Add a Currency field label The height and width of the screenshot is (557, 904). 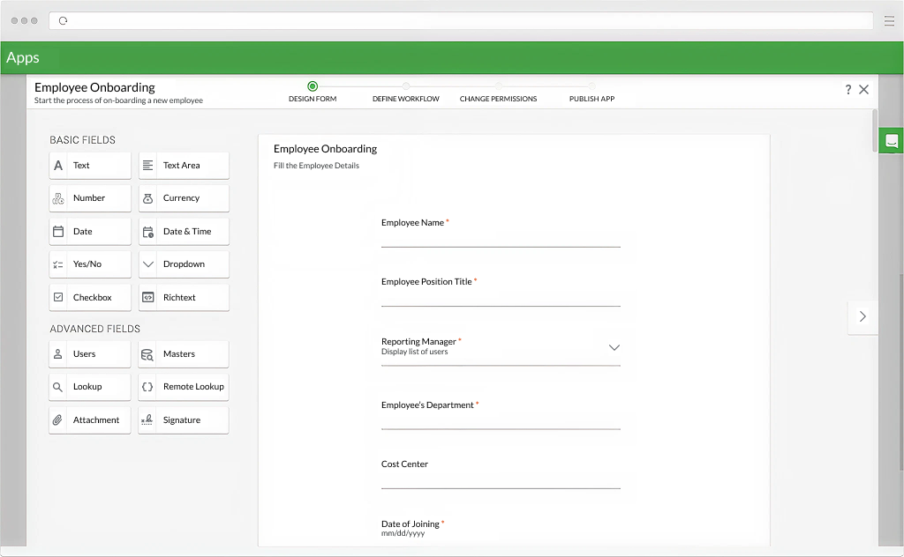click(x=181, y=198)
